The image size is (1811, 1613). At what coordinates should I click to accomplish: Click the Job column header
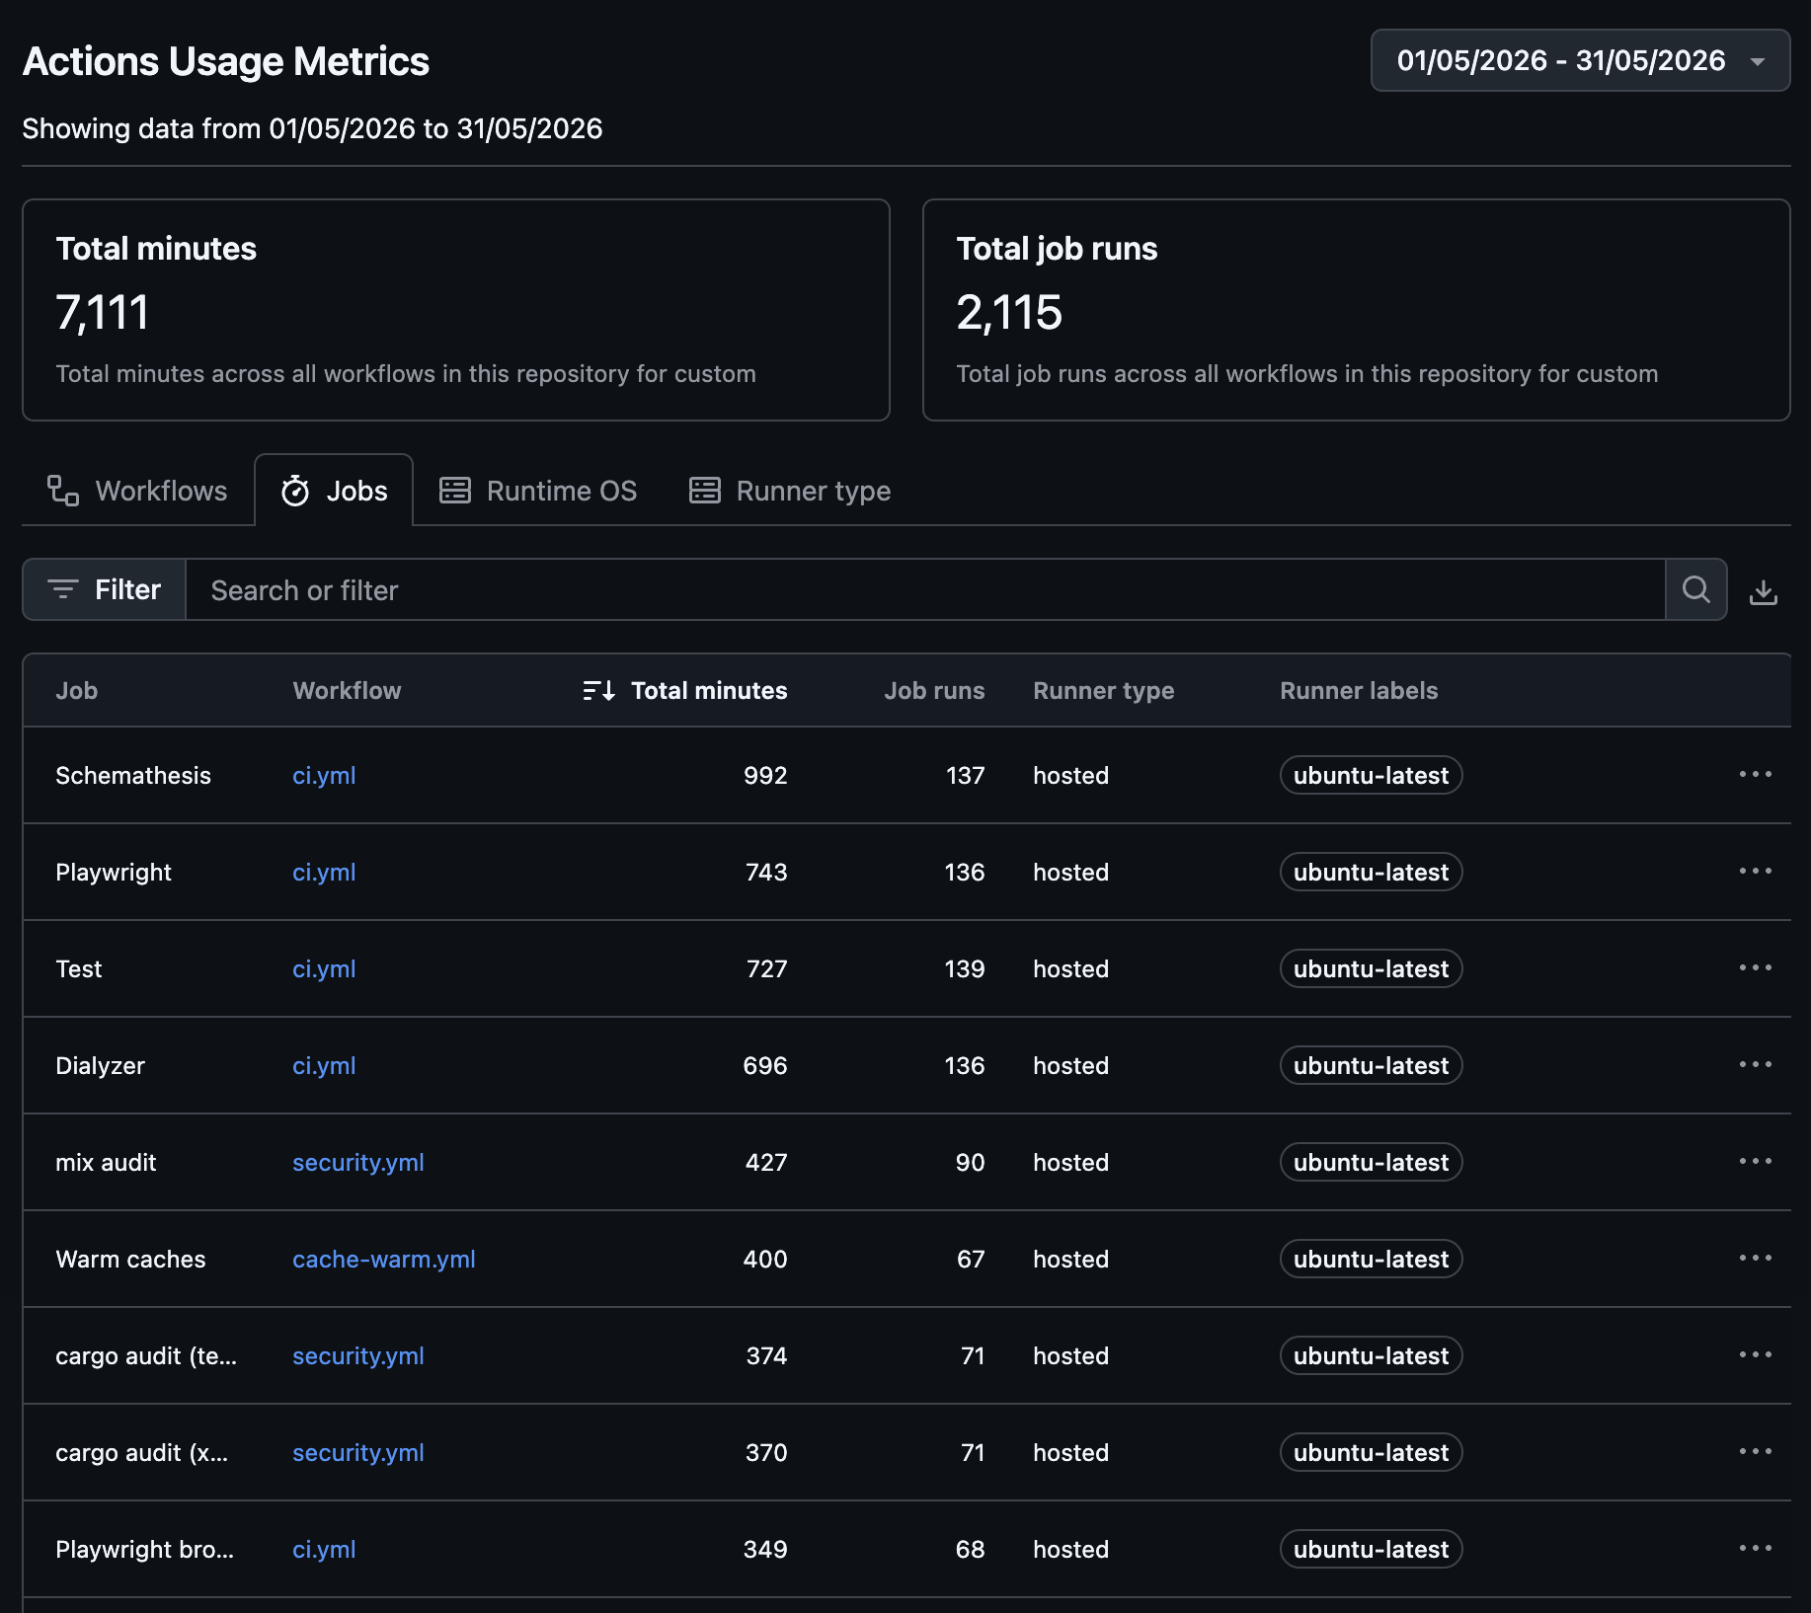coord(76,690)
